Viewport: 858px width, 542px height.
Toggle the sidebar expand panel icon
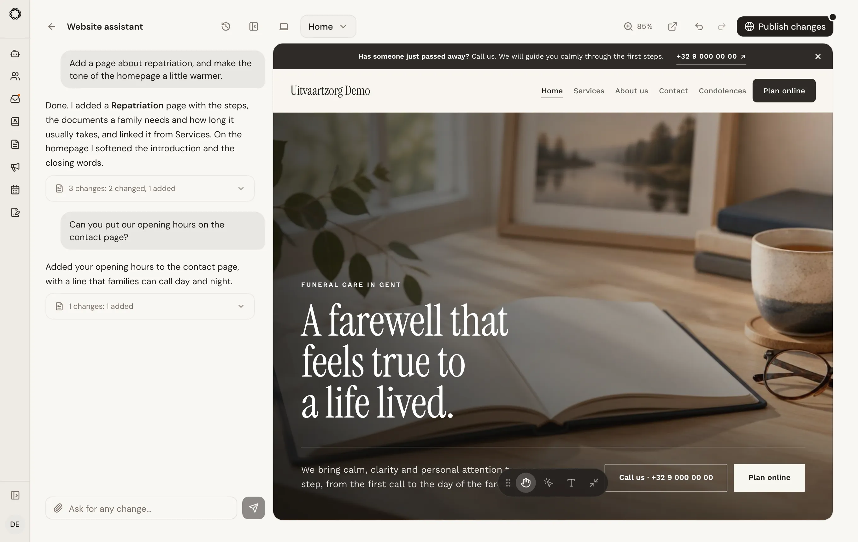click(x=15, y=495)
